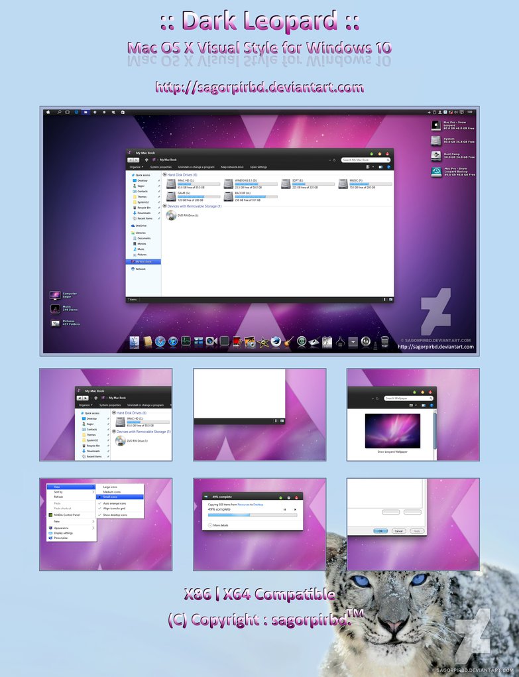Expand New submenu in context menu

[93, 522]
